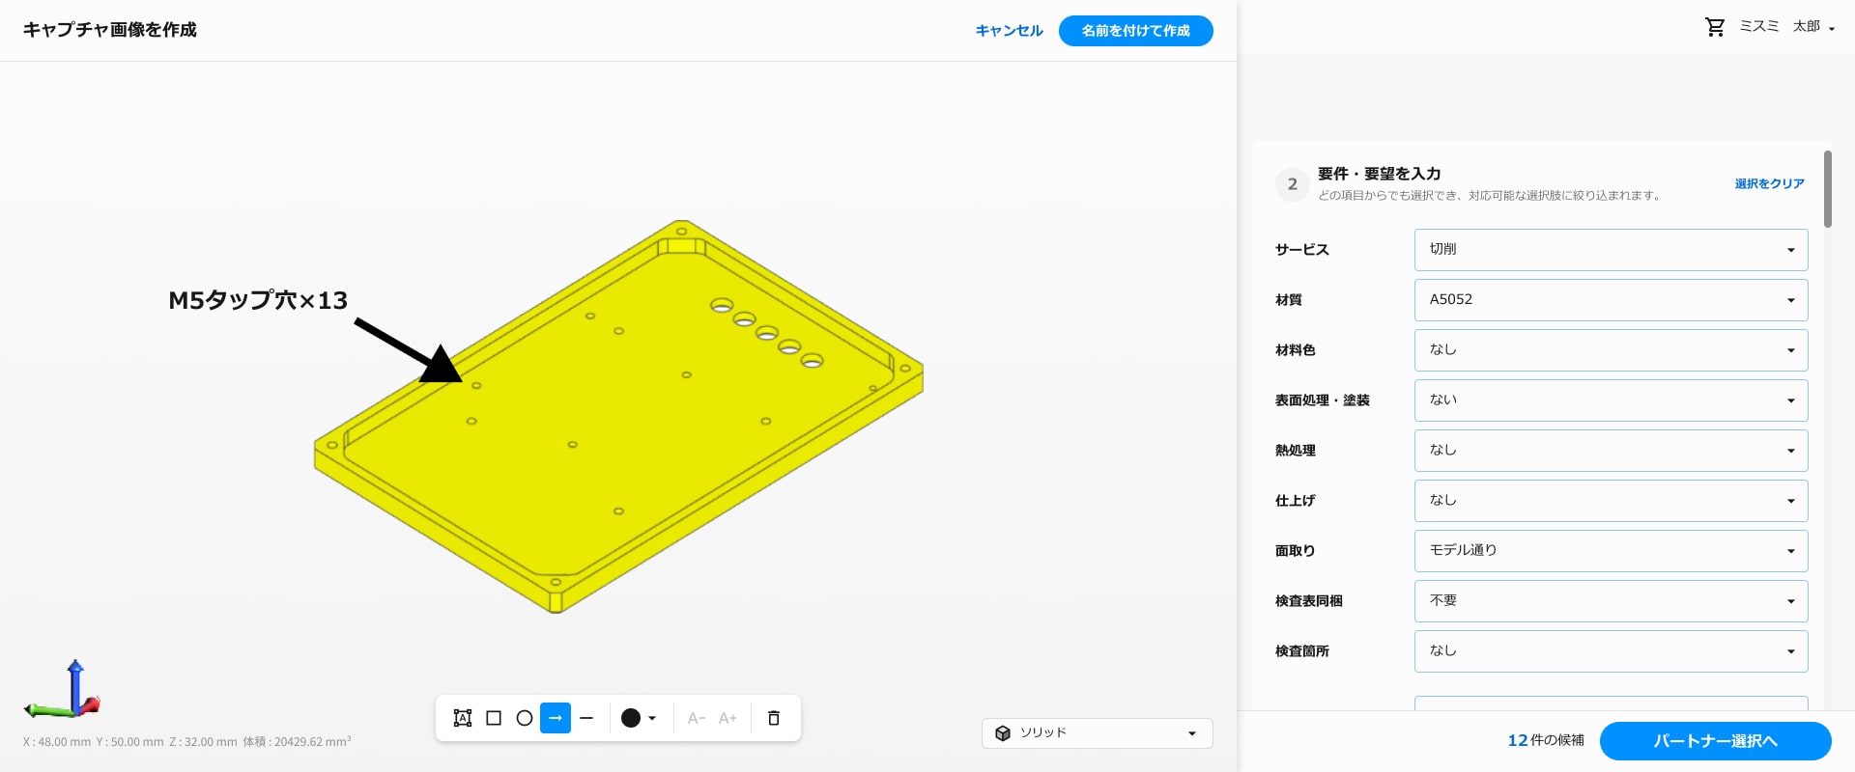
Task: Select the circle annotation tool
Action: (525, 718)
